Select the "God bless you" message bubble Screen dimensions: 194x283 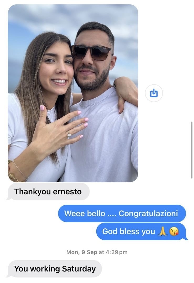coord(141,231)
